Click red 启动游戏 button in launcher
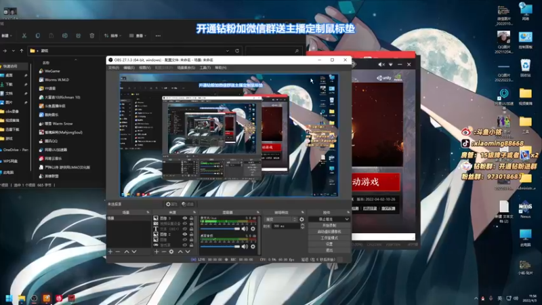 [x=376, y=182]
